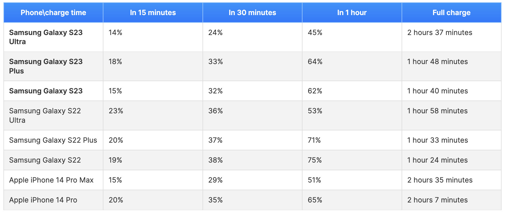
Task: Select the Apple iPhone 14 Pro Max label
Action: (x=51, y=180)
